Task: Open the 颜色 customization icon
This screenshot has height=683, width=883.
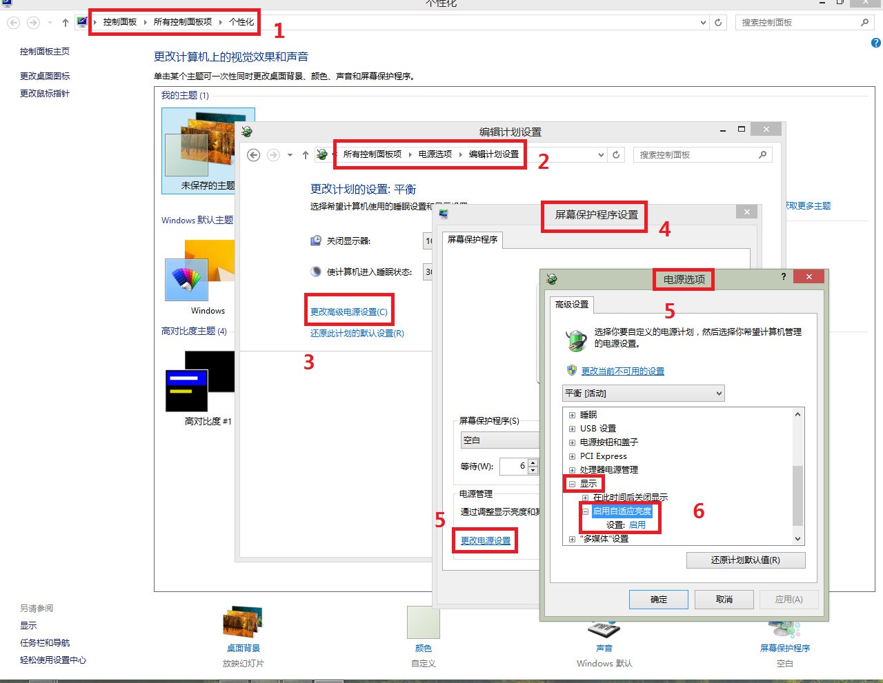Action: click(424, 622)
